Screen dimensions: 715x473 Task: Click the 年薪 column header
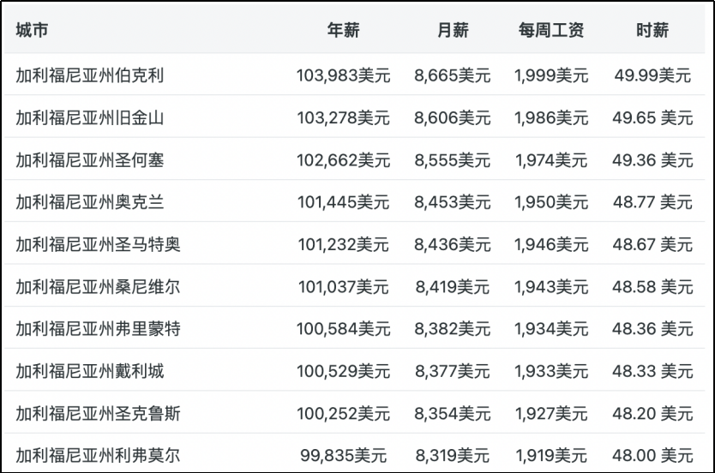(343, 31)
